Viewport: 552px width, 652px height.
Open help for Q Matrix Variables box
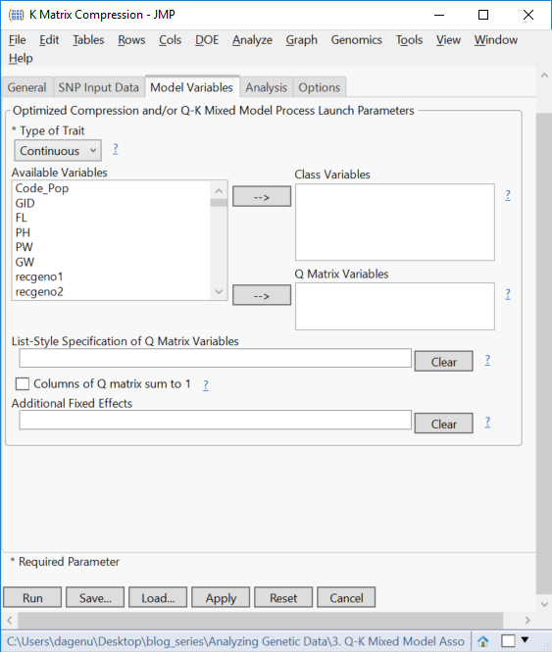[508, 294]
